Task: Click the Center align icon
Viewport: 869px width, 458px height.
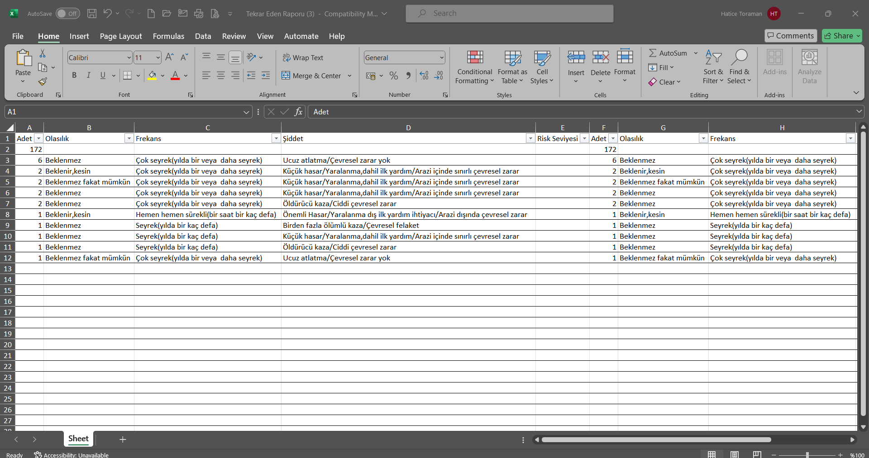Action: pyautogui.click(x=221, y=76)
